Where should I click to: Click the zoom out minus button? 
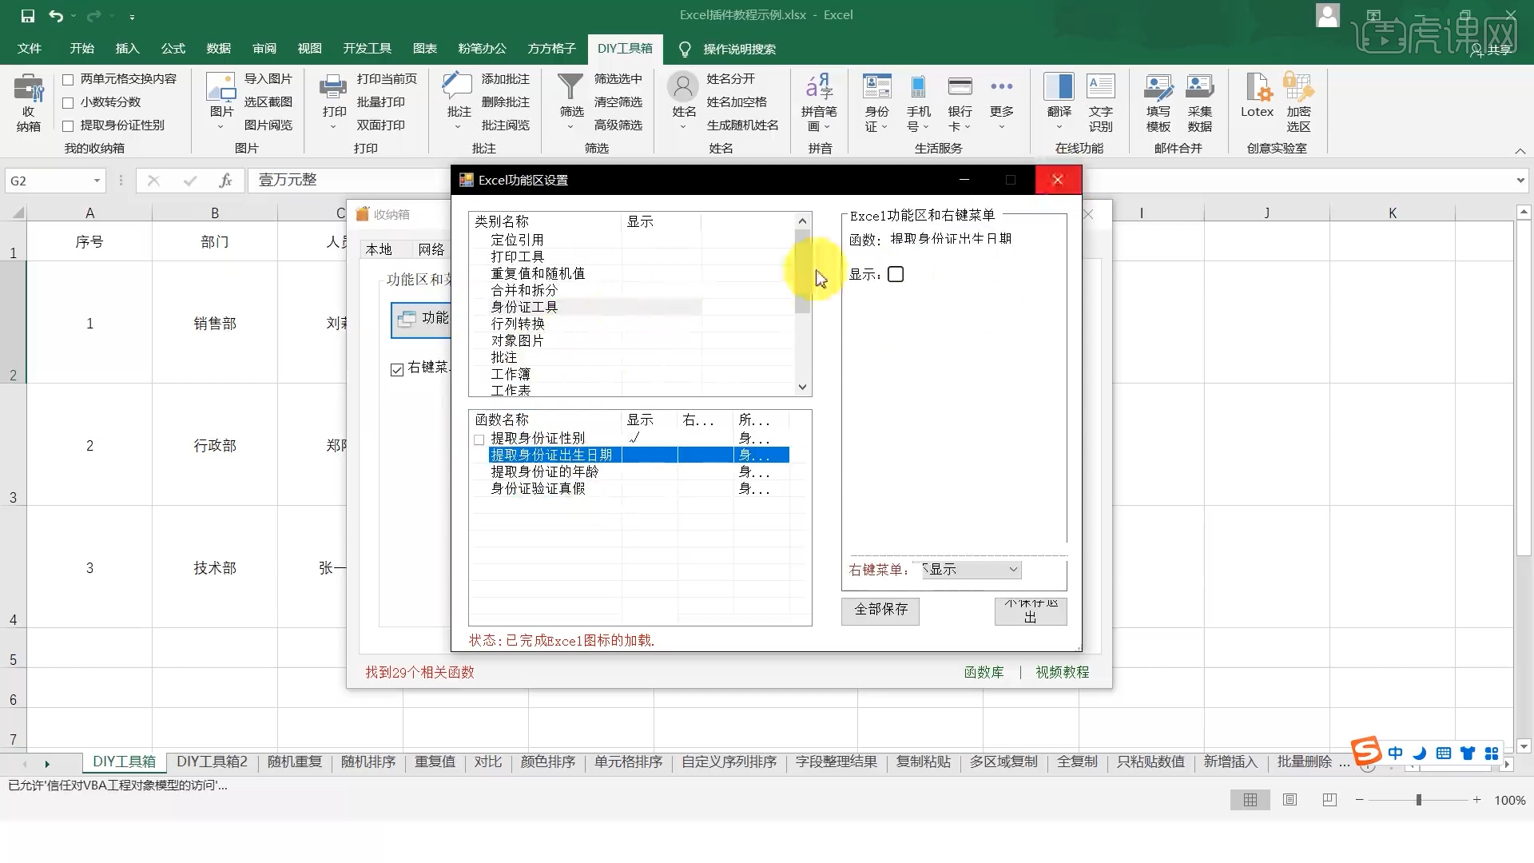coord(1360,800)
